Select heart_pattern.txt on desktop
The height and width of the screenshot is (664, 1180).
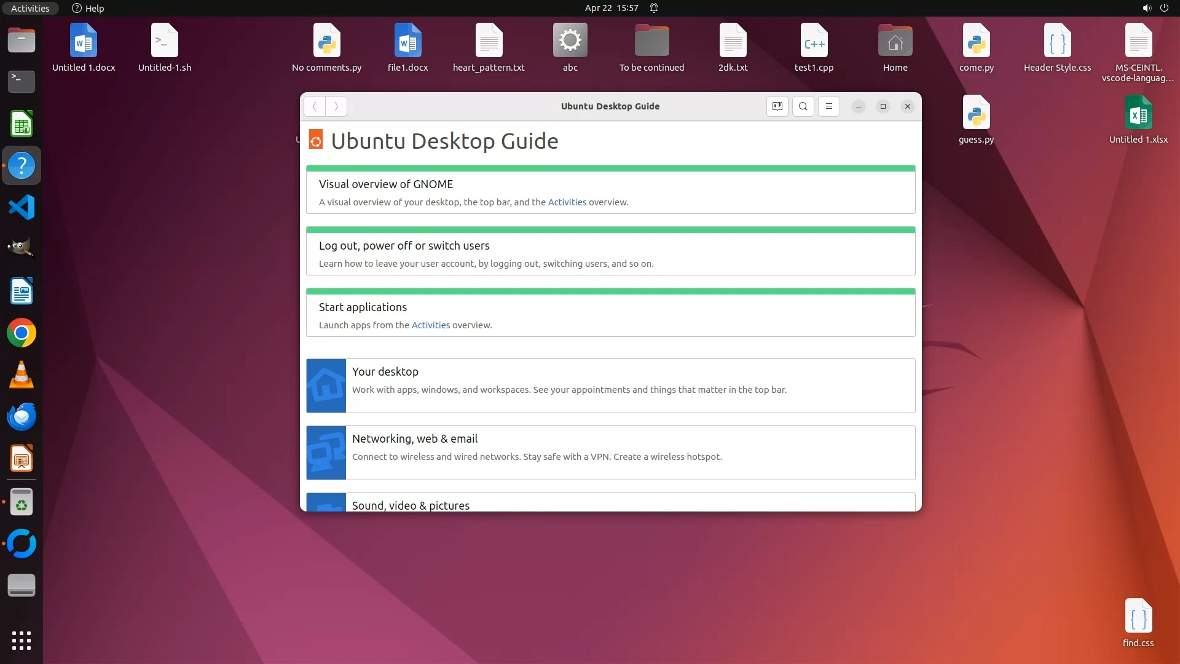[489, 48]
